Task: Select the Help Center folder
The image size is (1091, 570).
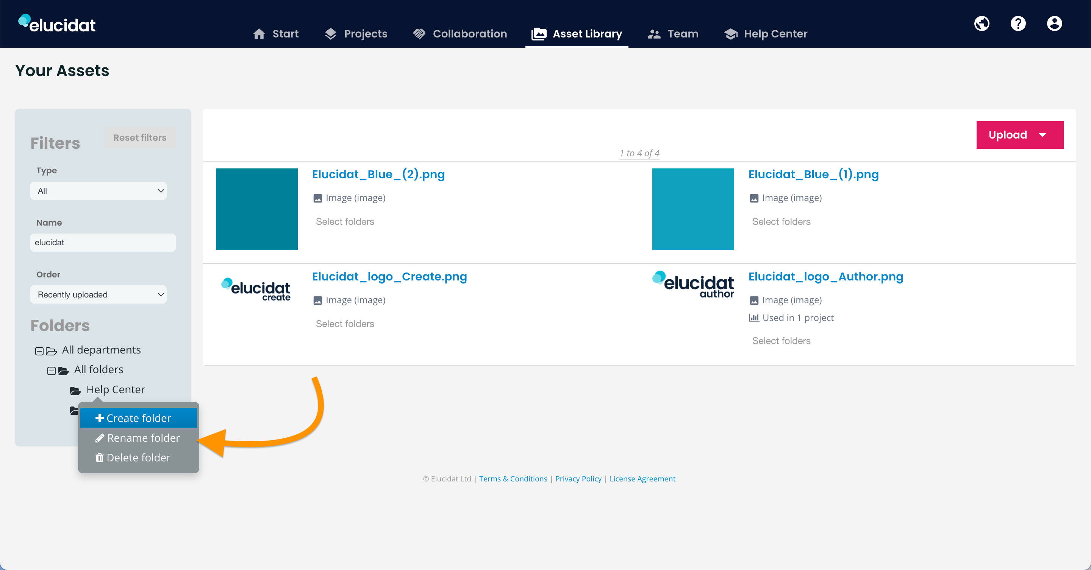Action: (116, 389)
